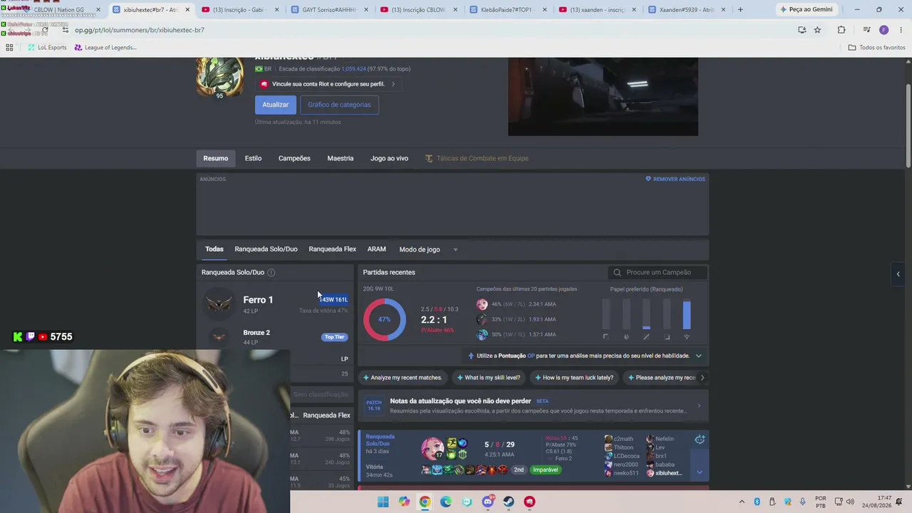Open Todos os favoritos folder
This screenshot has height=513, width=912.
click(877, 48)
